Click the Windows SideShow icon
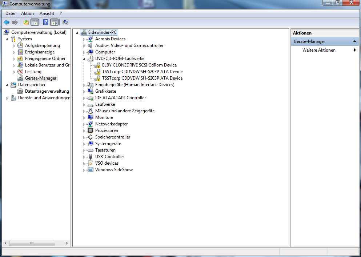The width and height of the screenshot is (361, 257). (x=91, y=170)
